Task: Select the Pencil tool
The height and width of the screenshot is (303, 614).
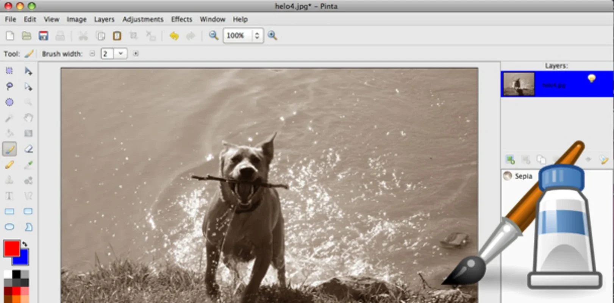Action: [x=9, y=165]
